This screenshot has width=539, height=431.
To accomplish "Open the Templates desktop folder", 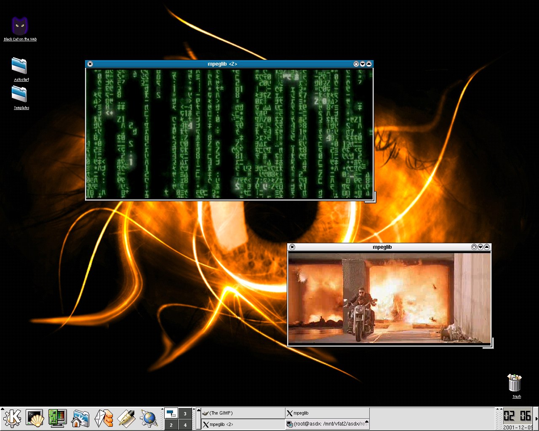I will point(19,98).
